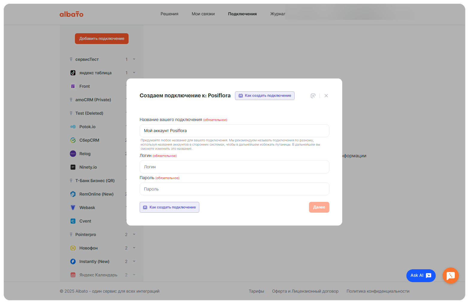This screenshot has height=304, width=469.
Task: Click the Albato logo
Action: (71, 14)
